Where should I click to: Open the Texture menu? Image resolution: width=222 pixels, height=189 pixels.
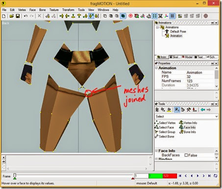(54, 10)
